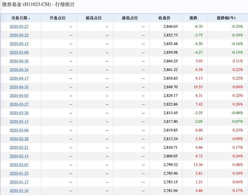Select closing price 2,815.45
The height and width of the screenshot is (195, 248).
(x=170, y=113)
